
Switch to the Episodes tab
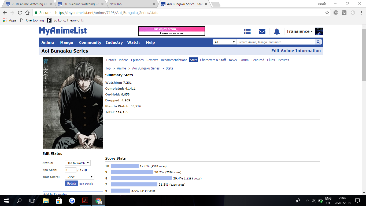137,60
